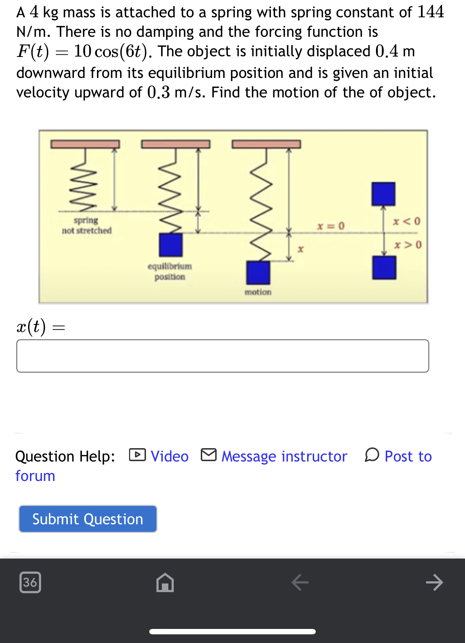
Task: Click the forum hyperlink text
Action: click(35, 476)
